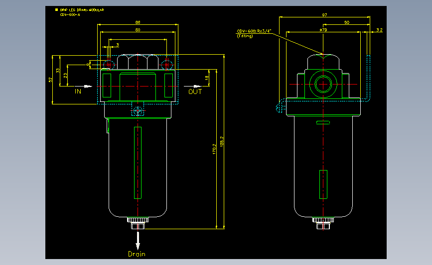The height and width of the screenshot is (265, 432).
Task: Click the '97' dimension in side view
Action: [x=324, y=15]
